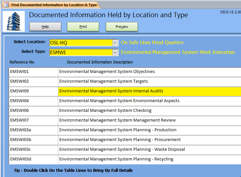Select reference EMSWI02 cell
241x177 pixels.
click(x=34, y=82)
